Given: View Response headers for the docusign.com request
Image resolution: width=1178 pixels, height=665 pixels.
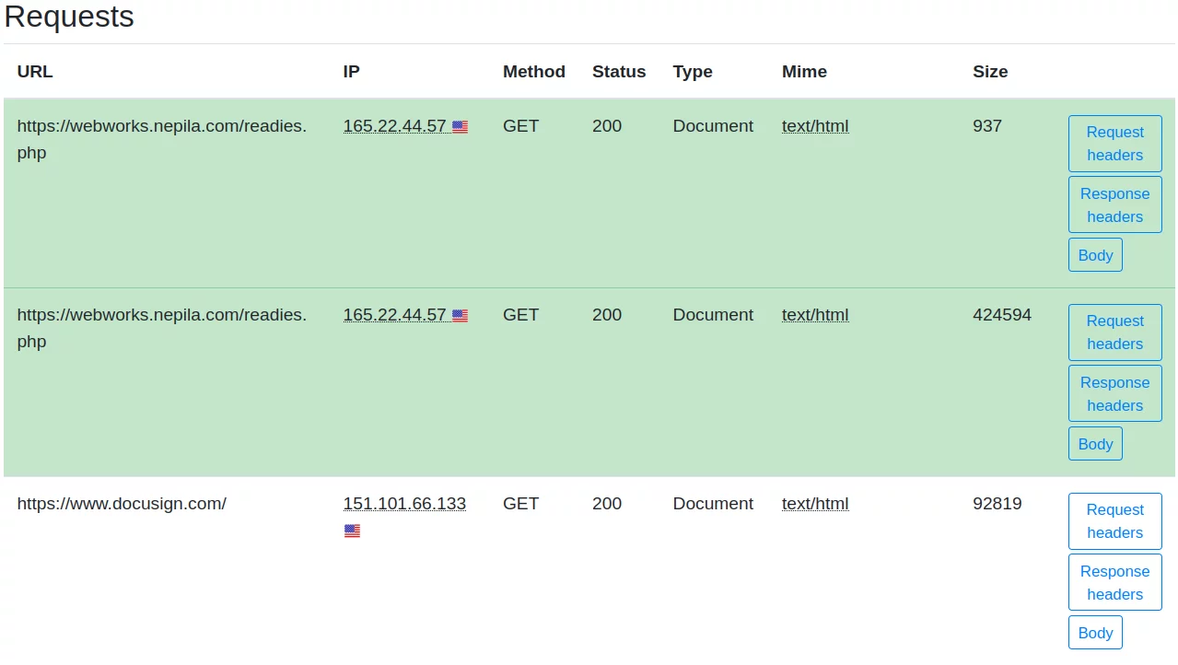Looking at the screenshot, I should pos(1114,582).
